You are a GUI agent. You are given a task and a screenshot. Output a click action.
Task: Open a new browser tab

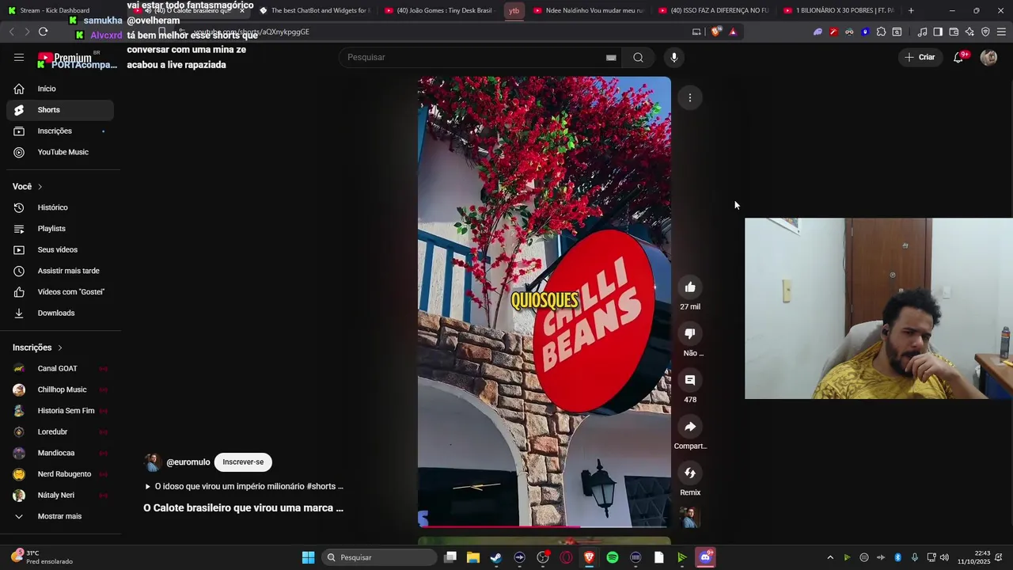[x=911, y=10]
